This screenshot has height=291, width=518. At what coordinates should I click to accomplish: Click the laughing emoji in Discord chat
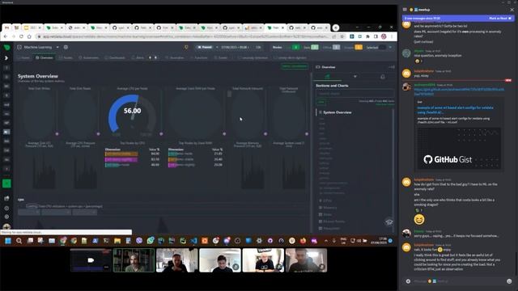tap(419, 219)
